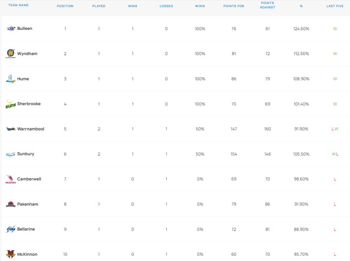Click McKinnon's L last five result
This screenshot has height=261, width=350.
point(335,254)
